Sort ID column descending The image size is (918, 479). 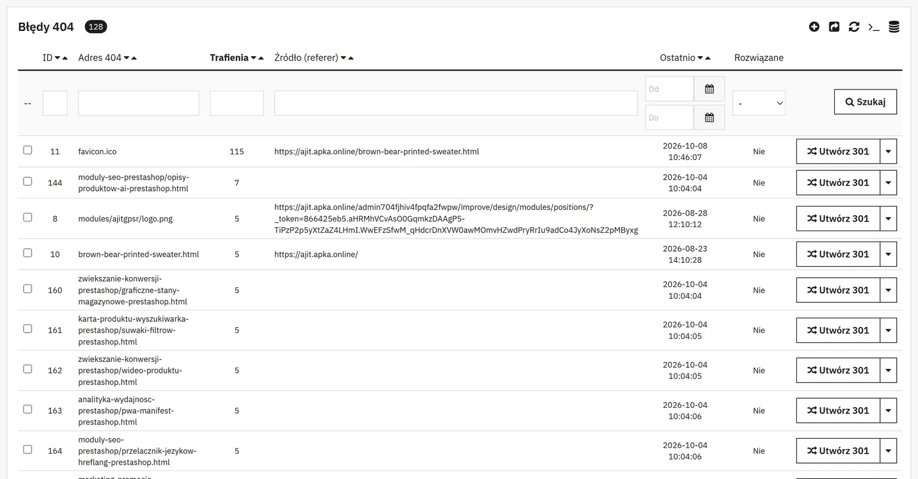click(x=57, y=58)
